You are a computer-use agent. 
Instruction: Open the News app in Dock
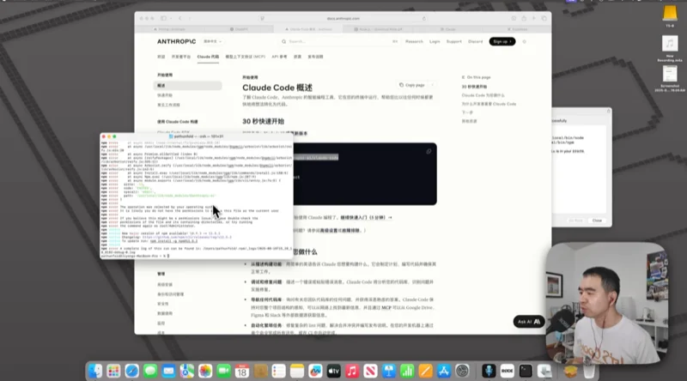click(370, 372)
